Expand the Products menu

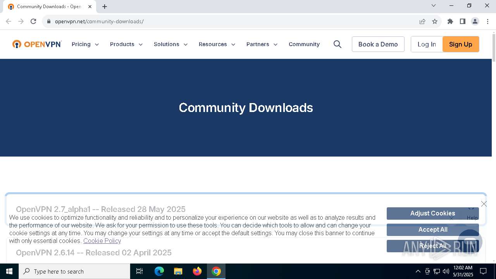126,44
